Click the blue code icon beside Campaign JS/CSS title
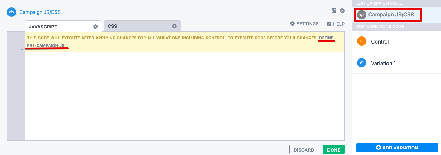The image size is (441, 155). 11,12
